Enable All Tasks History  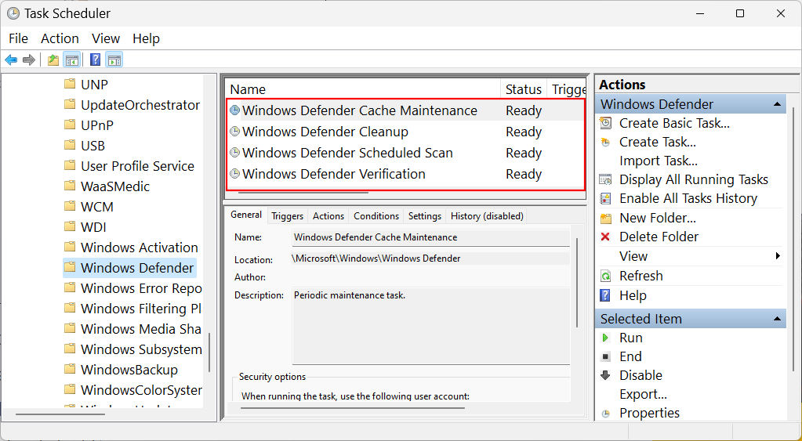688,198
